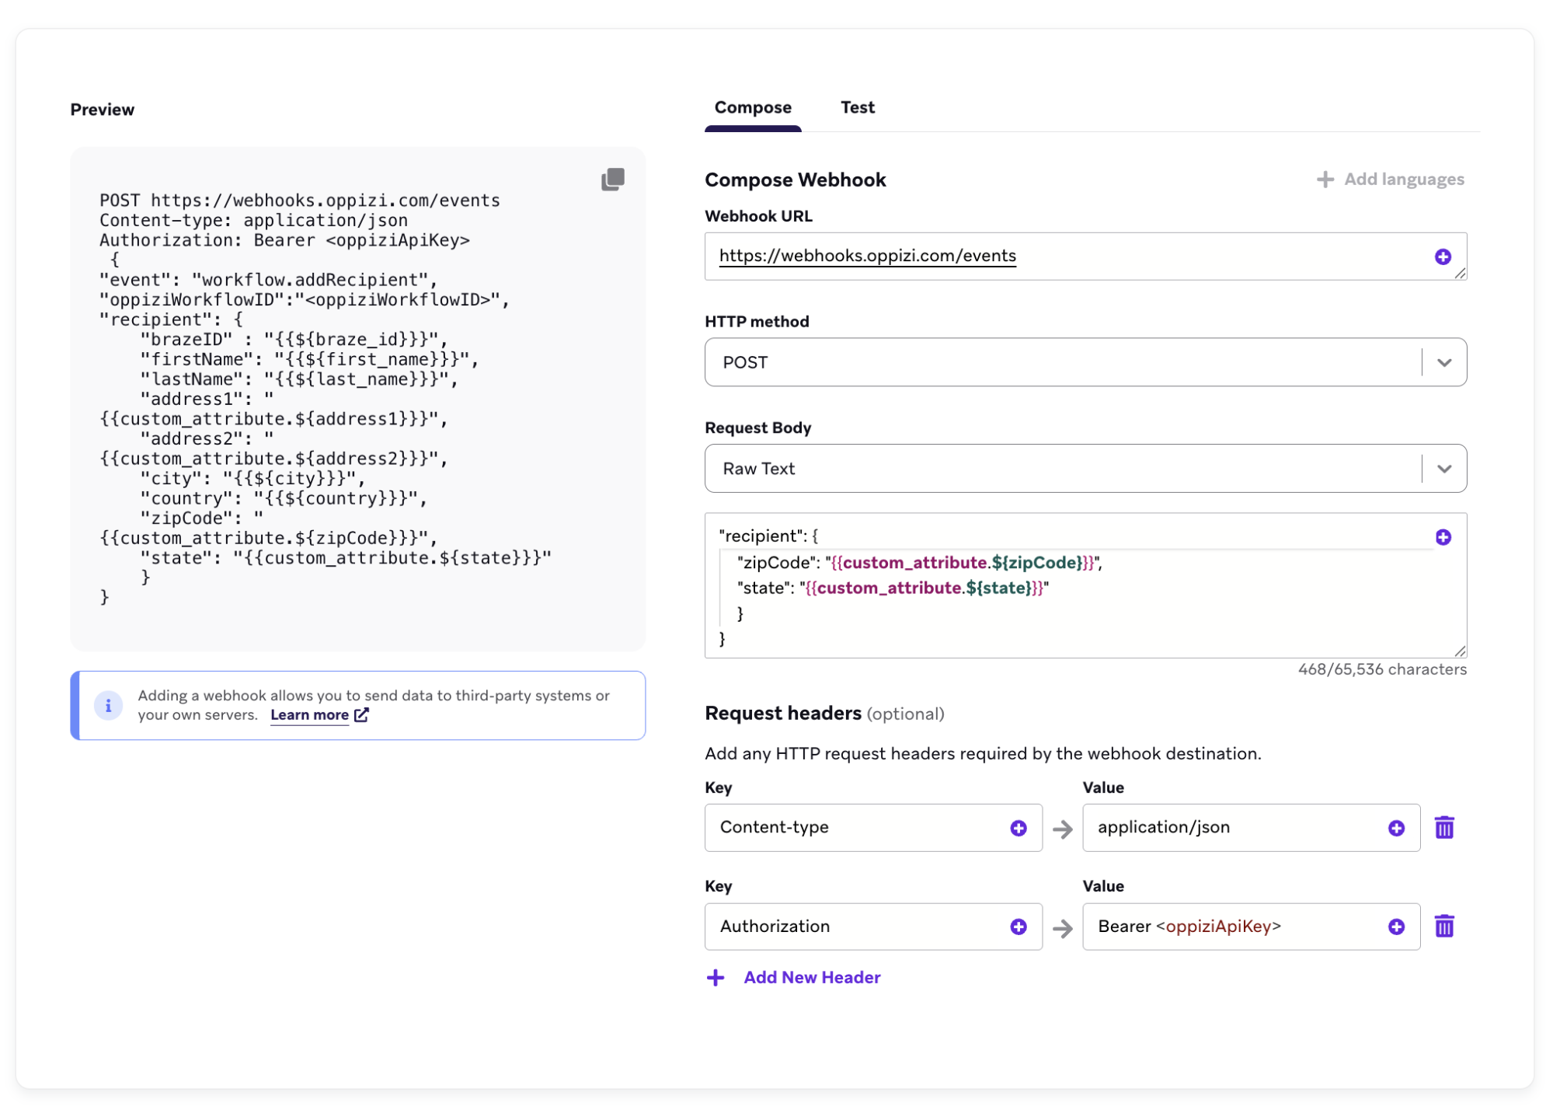
Task: Switch to the Test tab
Action: click(x=857, y=107)
